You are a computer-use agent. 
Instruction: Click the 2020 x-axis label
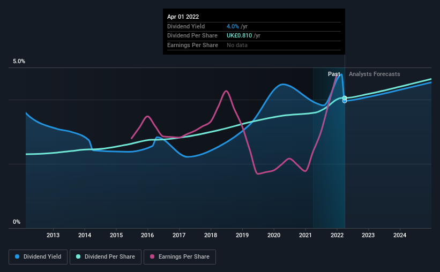(274, 235)
